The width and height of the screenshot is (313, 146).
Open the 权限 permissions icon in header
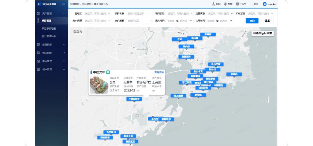click(214, 4)
